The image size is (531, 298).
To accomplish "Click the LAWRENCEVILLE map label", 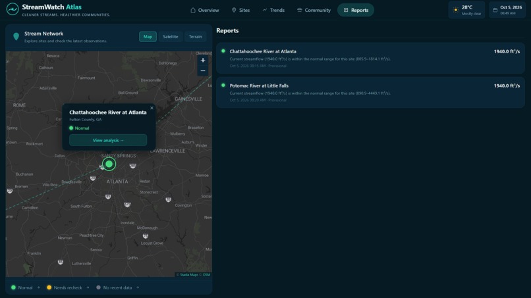I will [167, 151].
